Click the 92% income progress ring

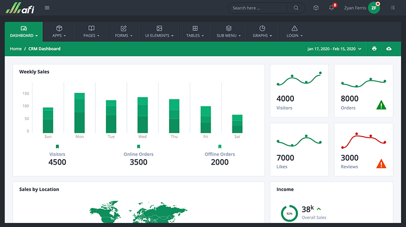[x=289, y=213]
